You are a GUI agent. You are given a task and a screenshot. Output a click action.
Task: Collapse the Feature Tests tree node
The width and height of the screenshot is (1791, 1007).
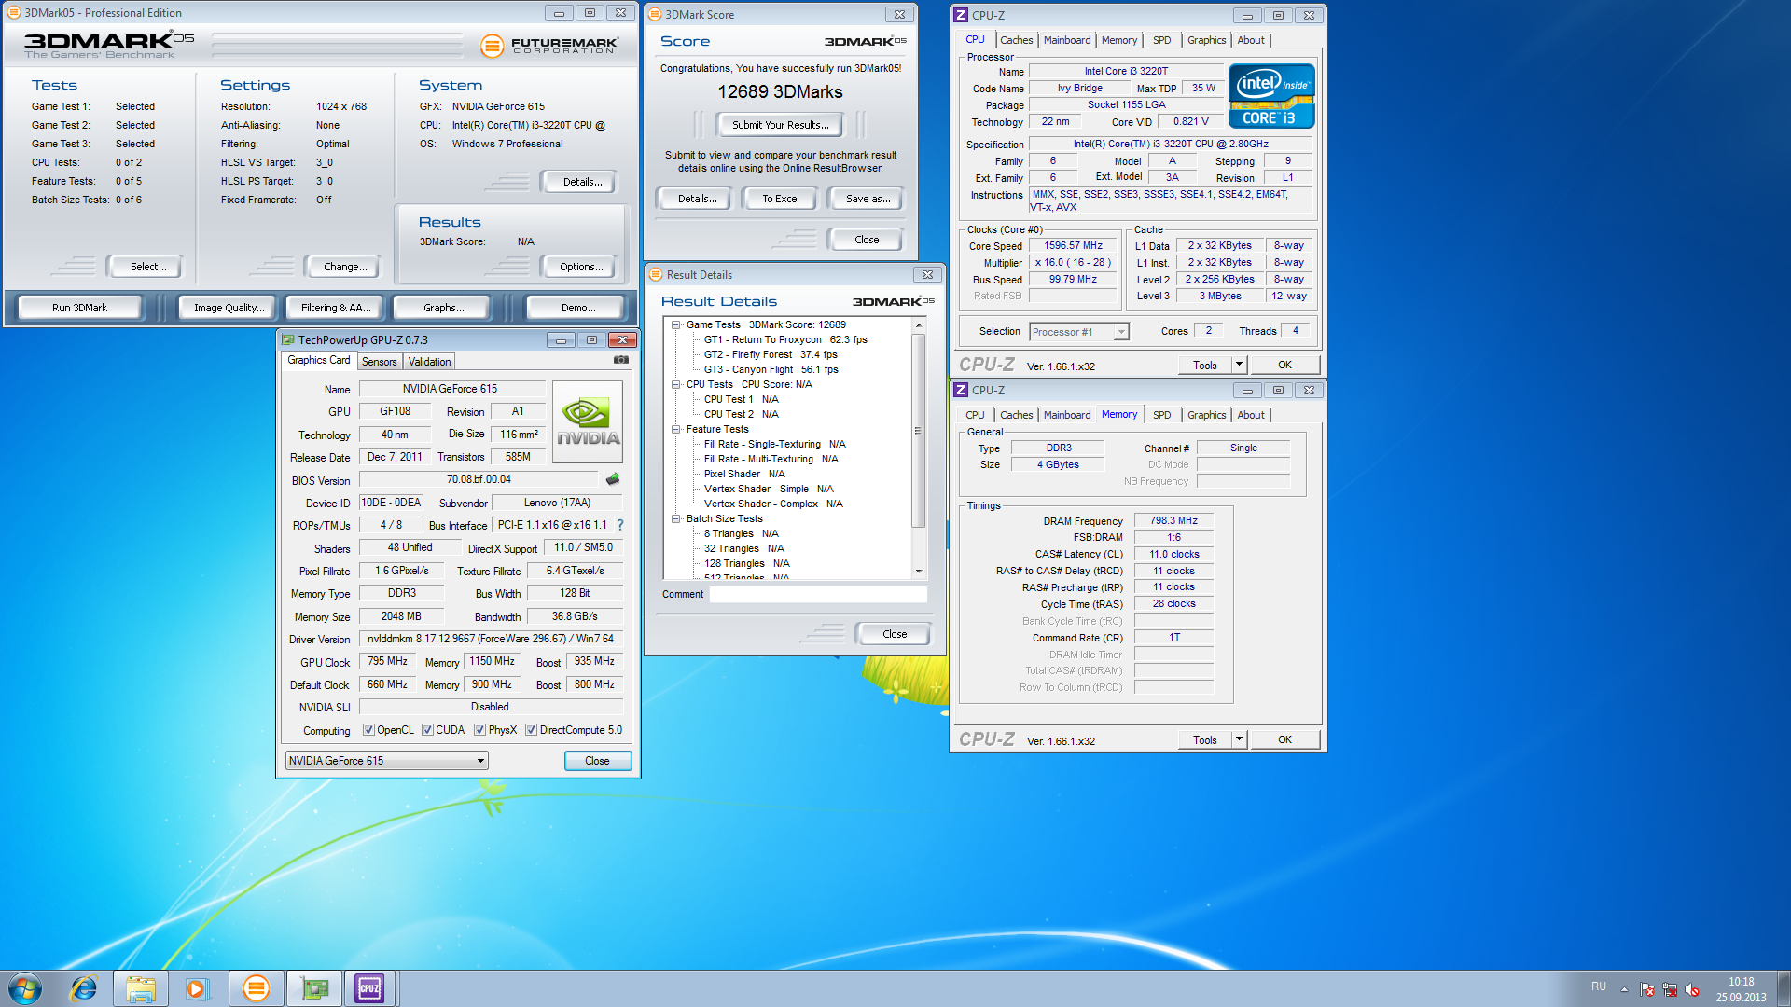(676, 430)
